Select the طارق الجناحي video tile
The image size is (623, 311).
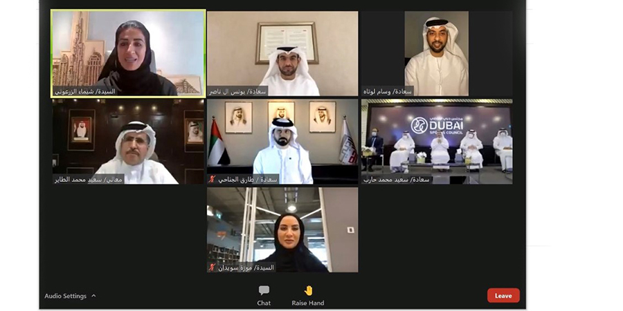pyautogui.click(x=282, y=142)
